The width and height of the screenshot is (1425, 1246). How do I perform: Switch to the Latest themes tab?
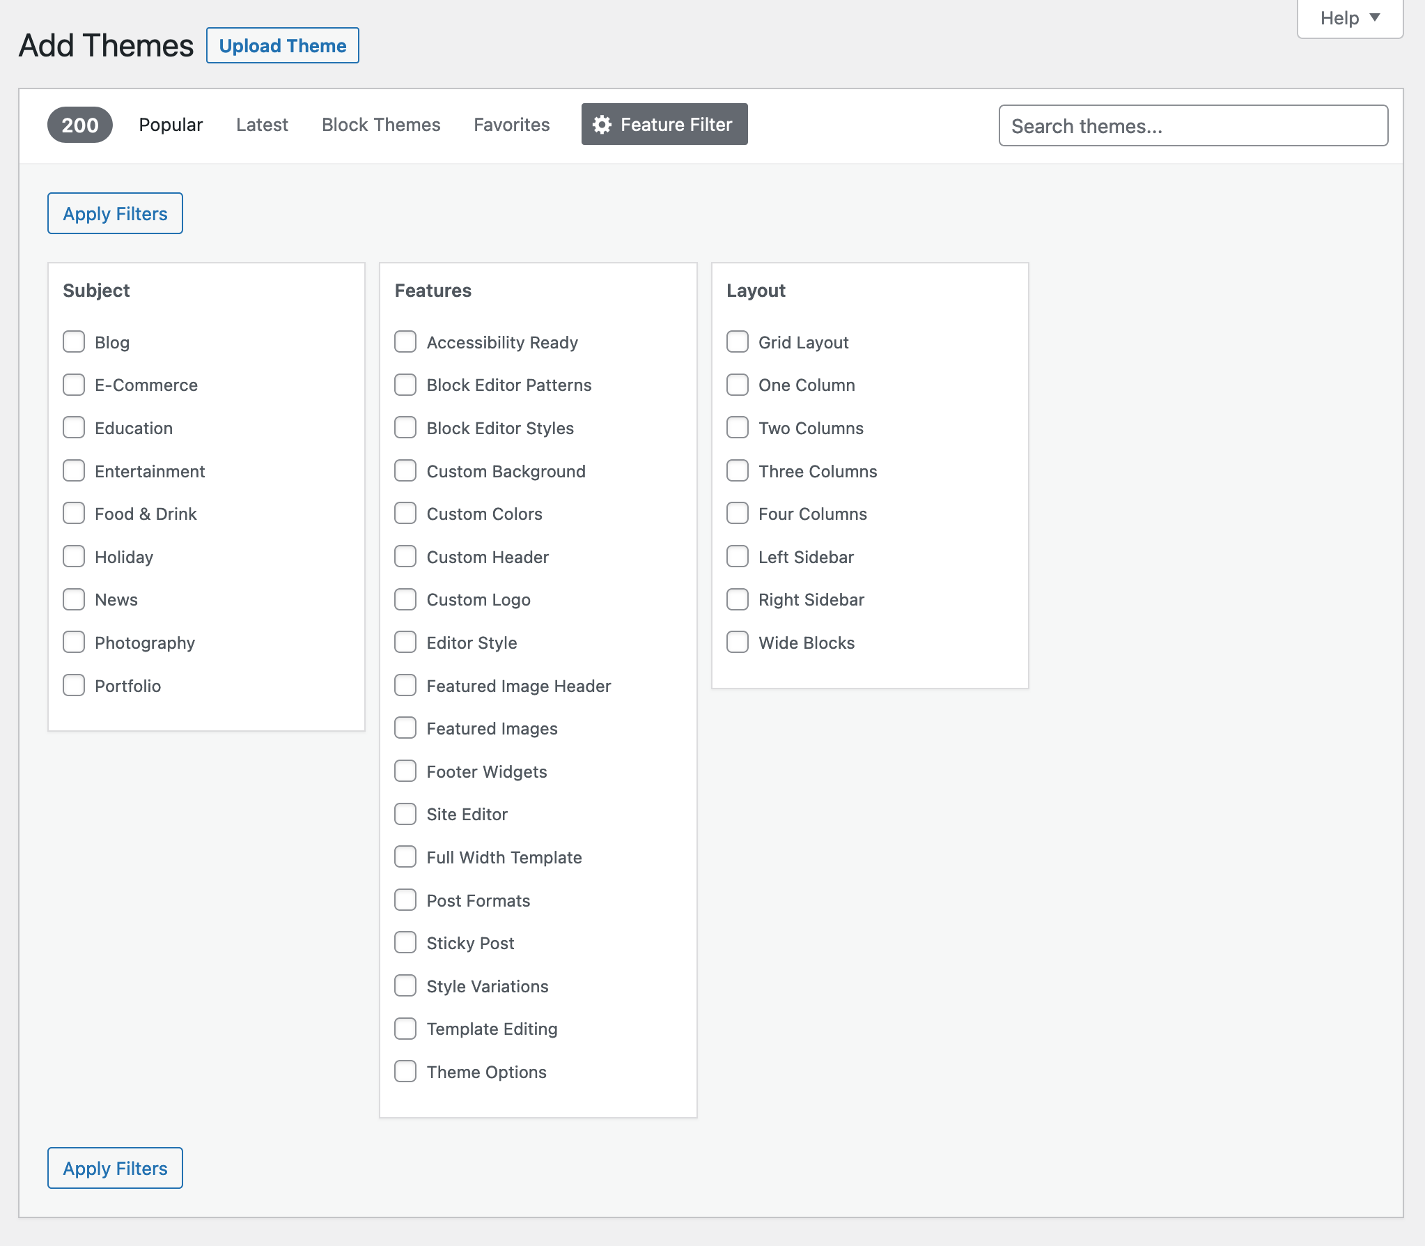point(262,125)
